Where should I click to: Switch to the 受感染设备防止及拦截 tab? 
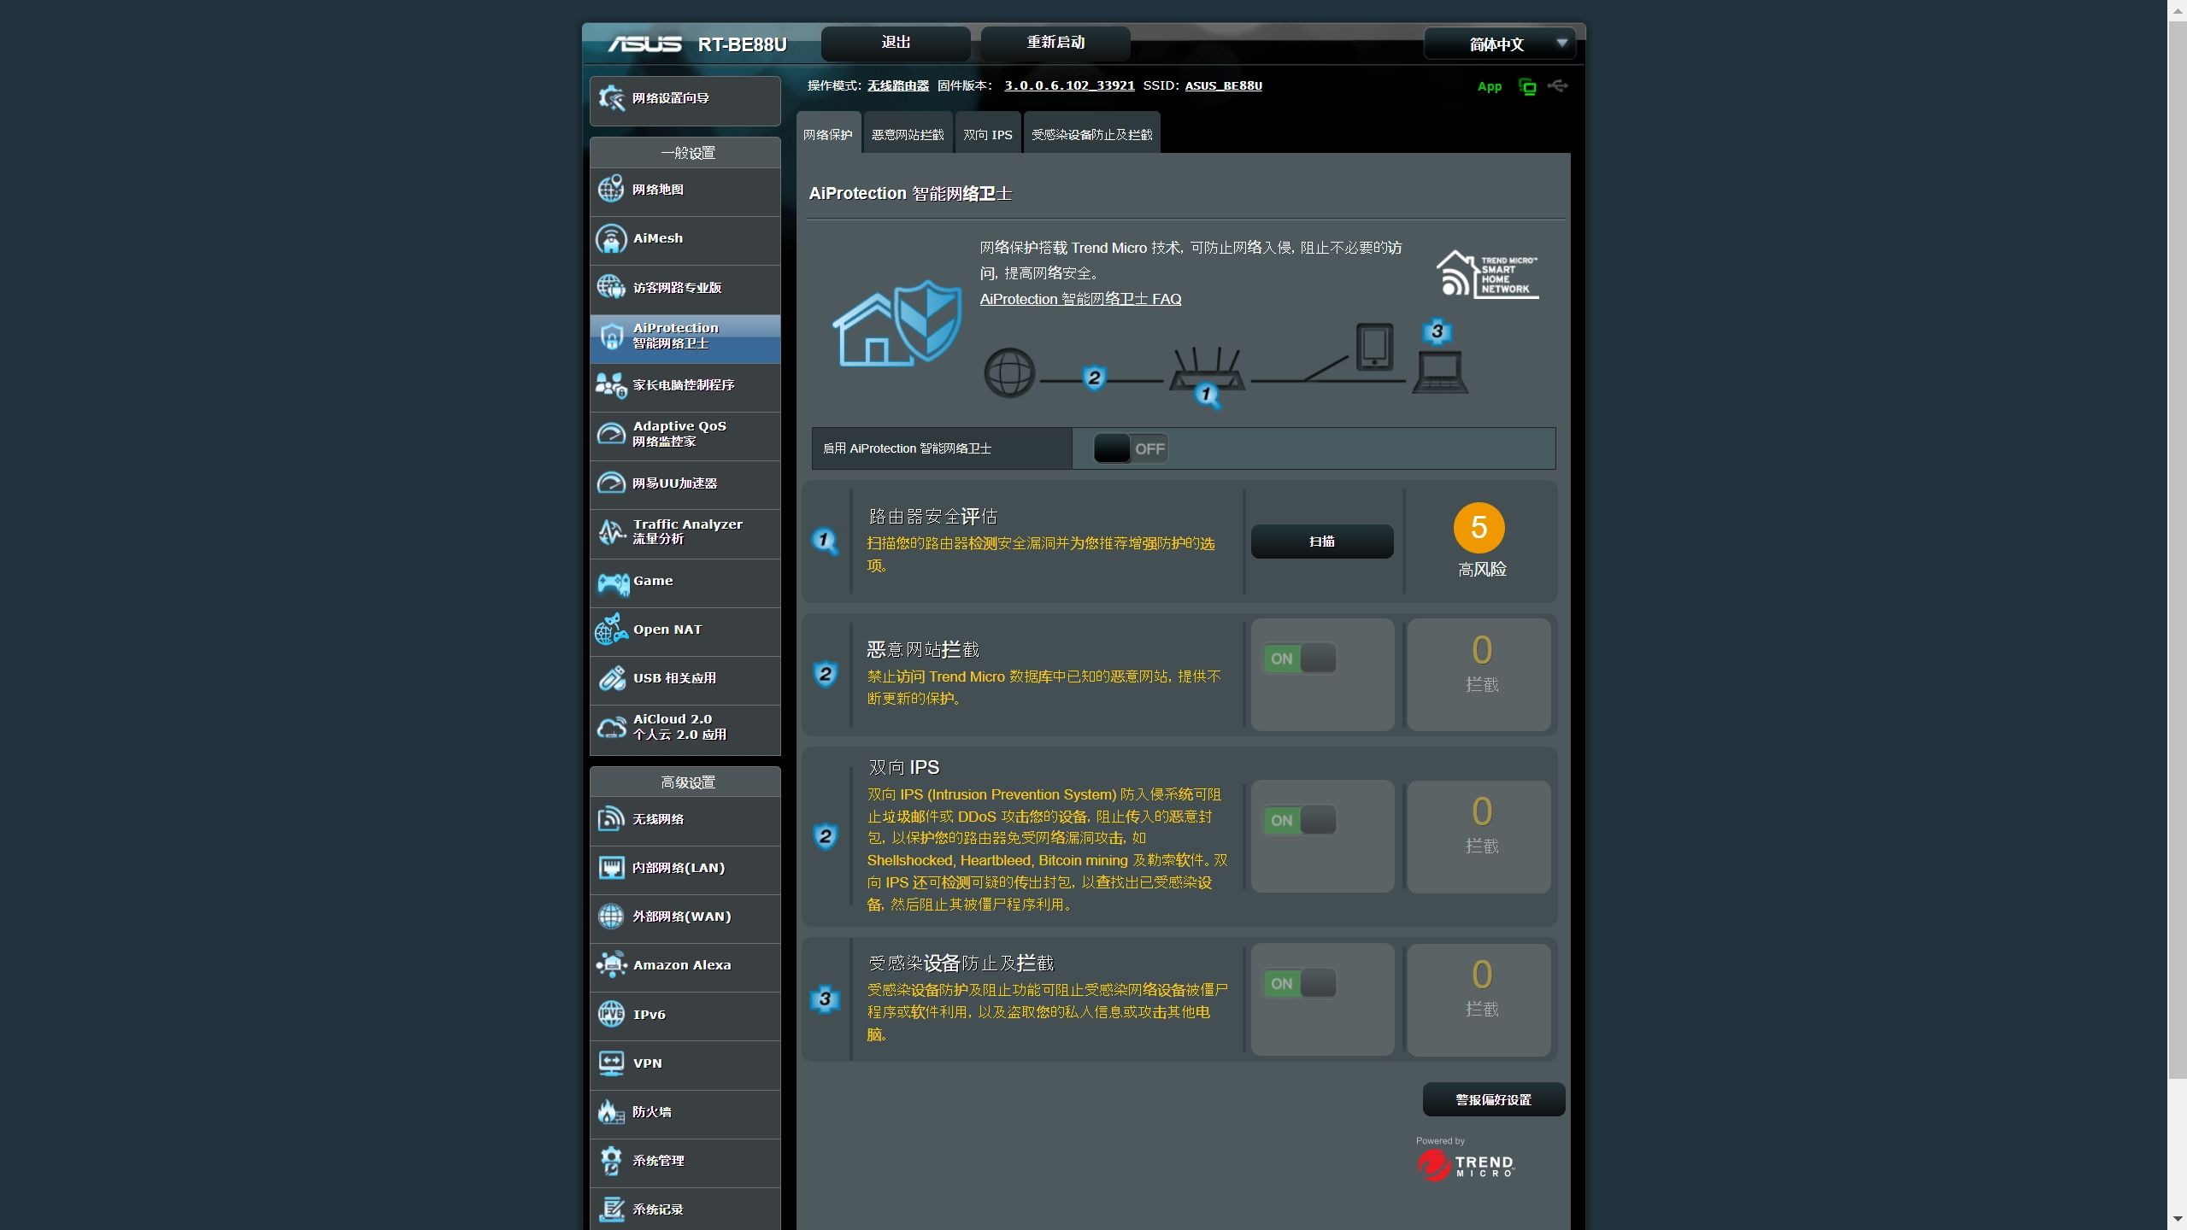pos(1091,134)
